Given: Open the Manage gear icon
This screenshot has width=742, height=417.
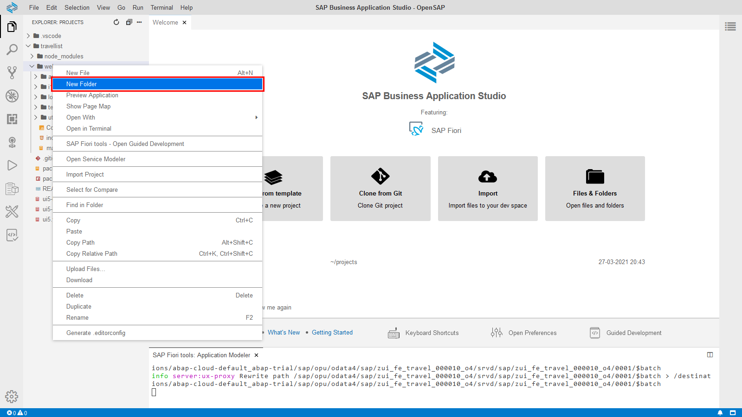Looking at the screenshot, I should (x=12, y=397).
